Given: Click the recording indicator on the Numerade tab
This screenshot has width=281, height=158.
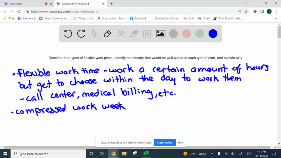Looking at the screenshot, I should pyautogui.click(x=46, y=4).
